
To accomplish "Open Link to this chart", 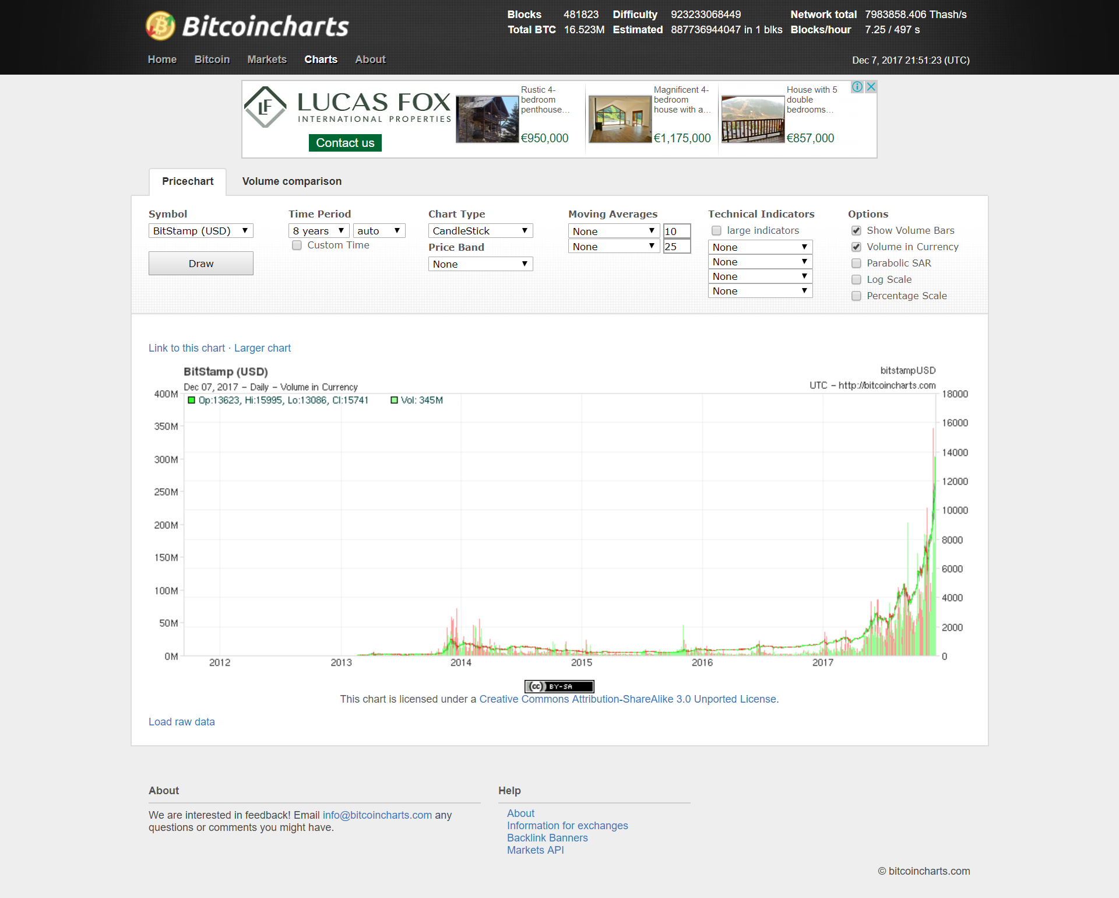I will tap(186, 348).
